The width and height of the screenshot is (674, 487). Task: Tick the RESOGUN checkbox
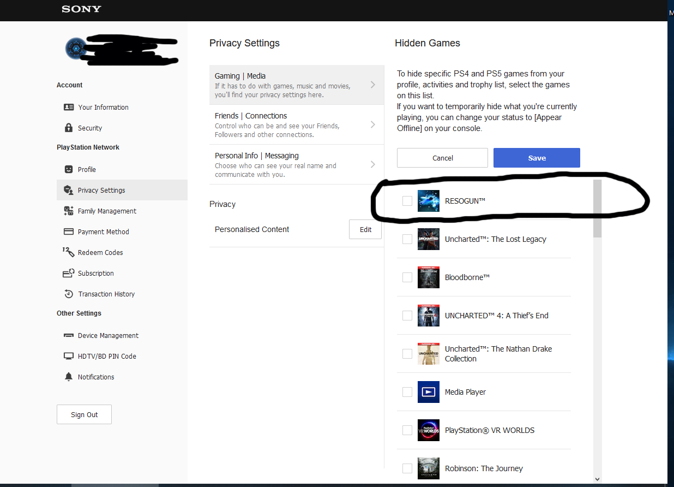coord(407,201)
